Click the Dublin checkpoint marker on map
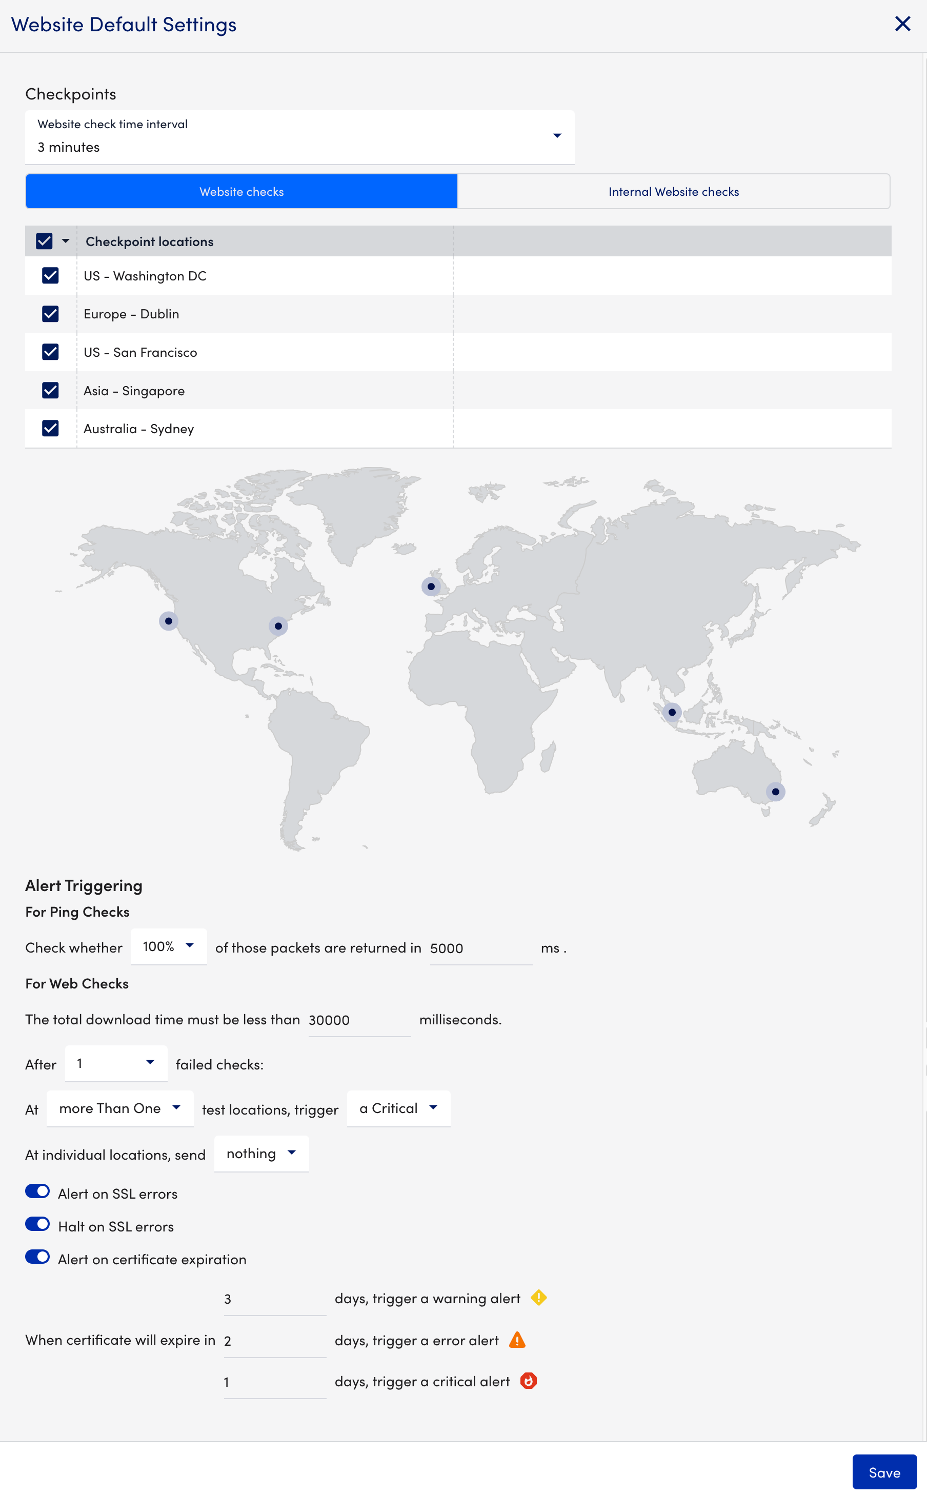This screenshot has width=927, height=1496. (431, 587)
